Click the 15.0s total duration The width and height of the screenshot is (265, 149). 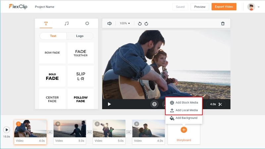[7, 136]
